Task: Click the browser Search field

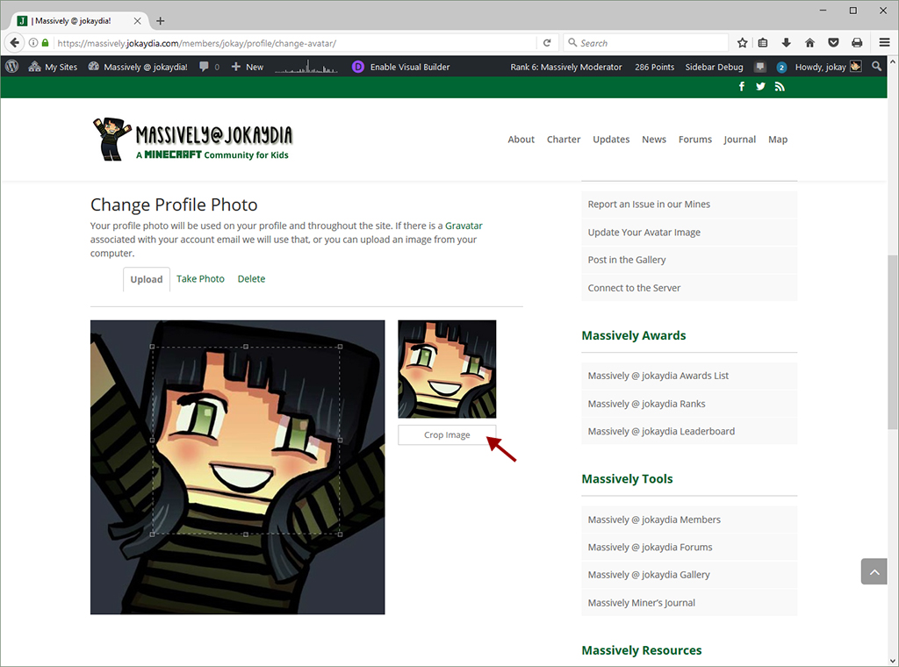Action: coord(646,43)
